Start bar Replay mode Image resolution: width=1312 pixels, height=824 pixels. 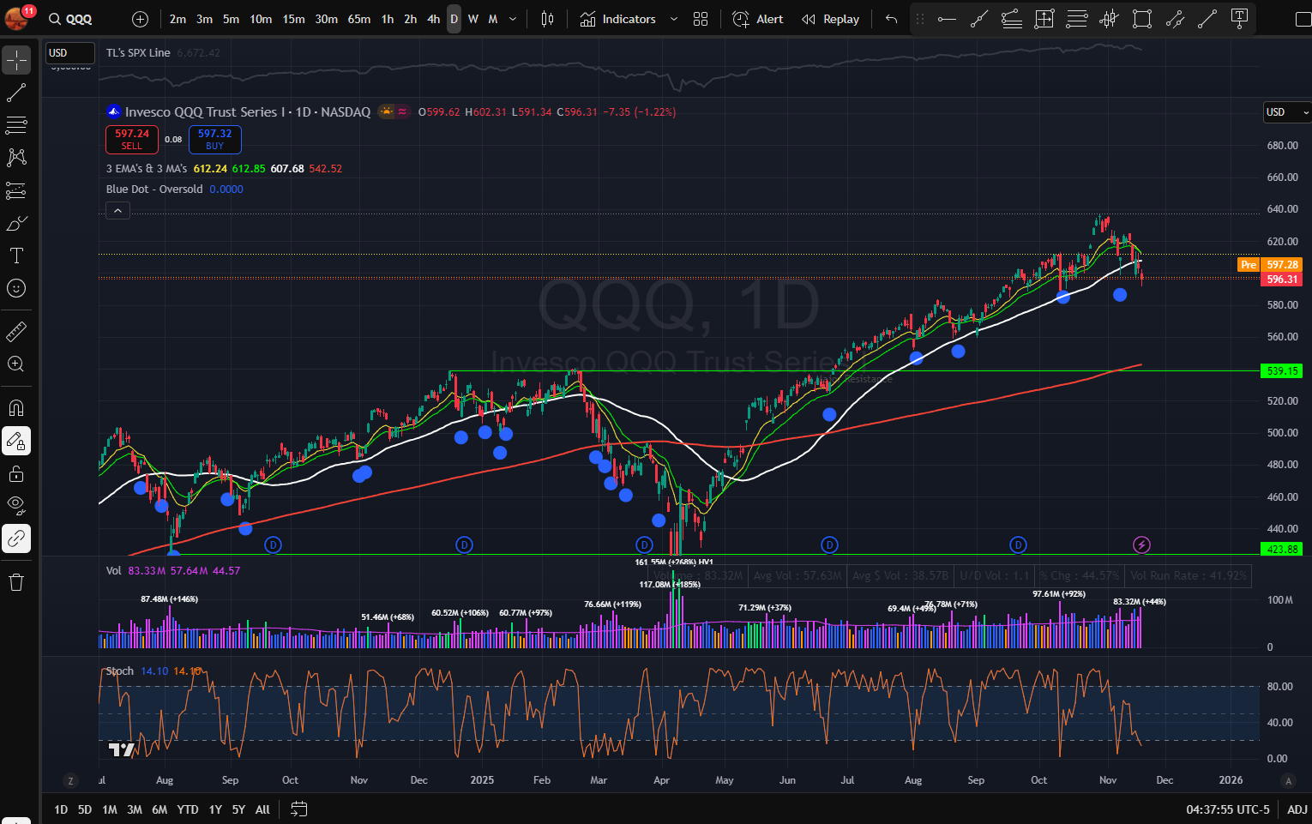[830, 19]
